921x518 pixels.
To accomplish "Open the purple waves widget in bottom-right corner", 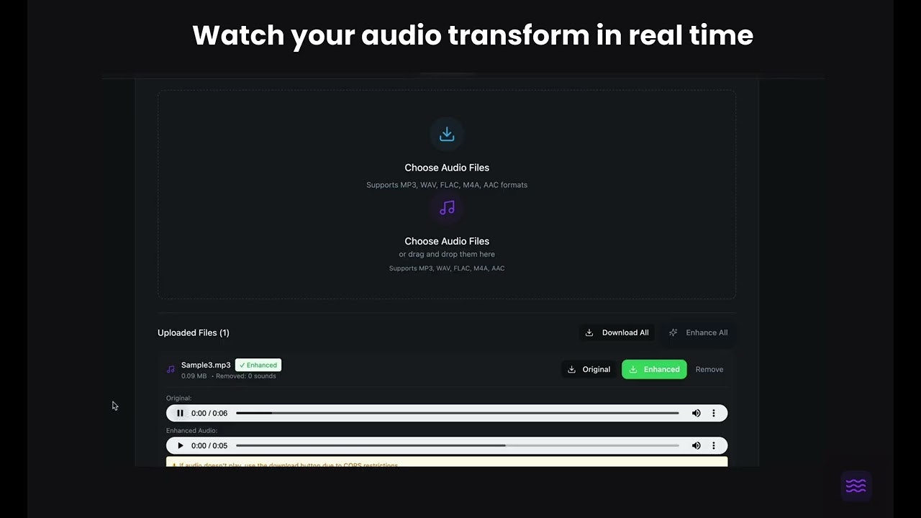I will point(856,486).
